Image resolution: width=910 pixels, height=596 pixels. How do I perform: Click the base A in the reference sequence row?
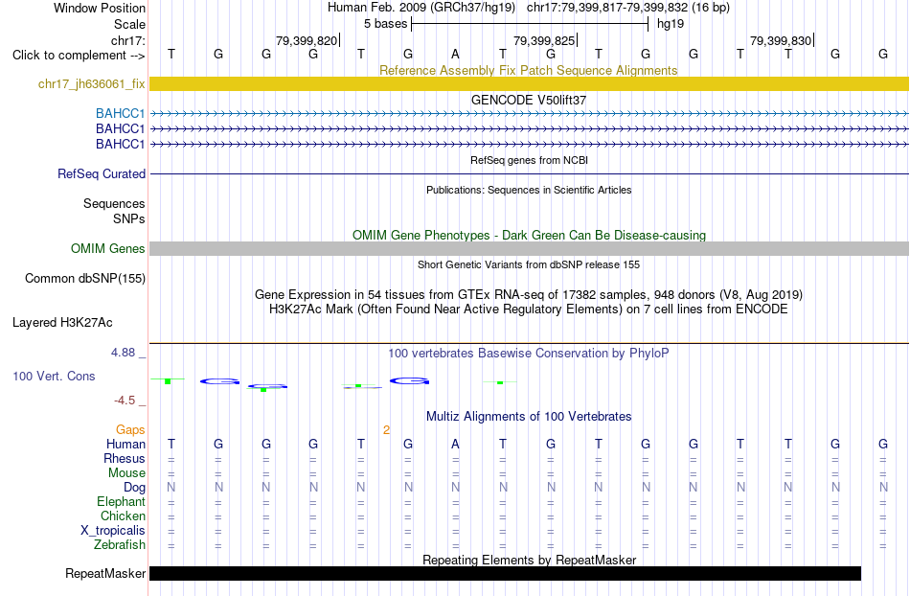pyautogui.click(x=455, y=54)
